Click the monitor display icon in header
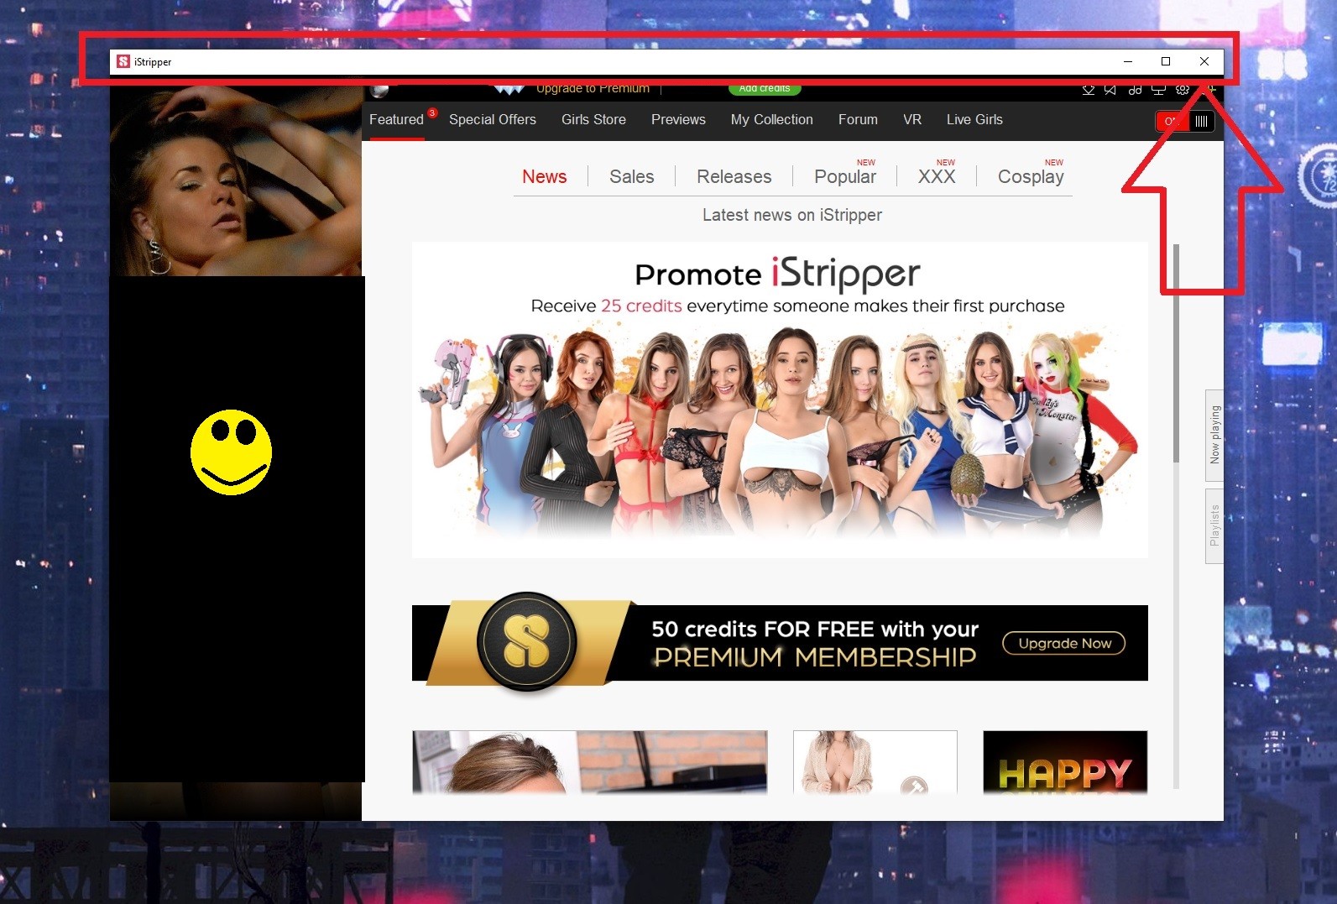Screen dimensions: 1337x904 1158,89
